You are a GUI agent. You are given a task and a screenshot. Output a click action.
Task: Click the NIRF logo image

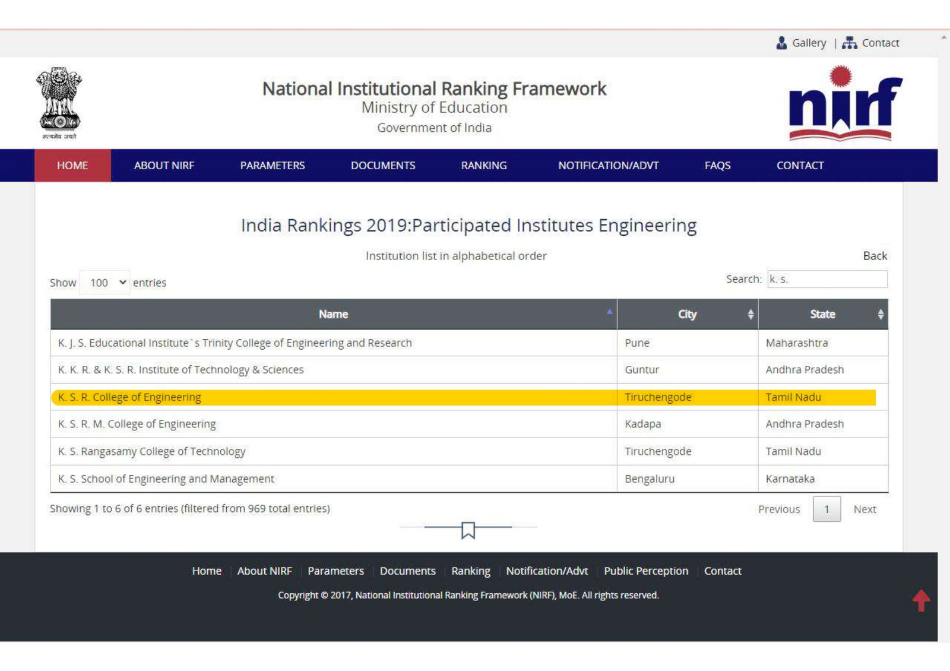coord(845,104)
